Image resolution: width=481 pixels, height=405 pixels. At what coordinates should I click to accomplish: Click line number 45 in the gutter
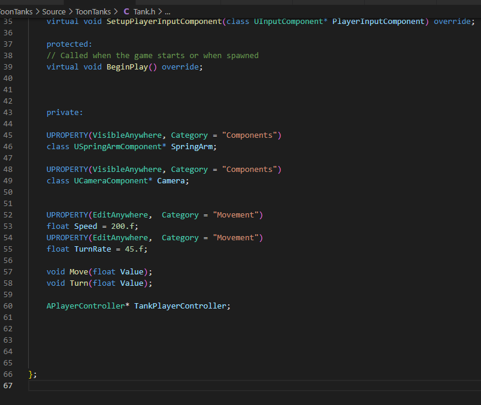click(x=8, y=135)
